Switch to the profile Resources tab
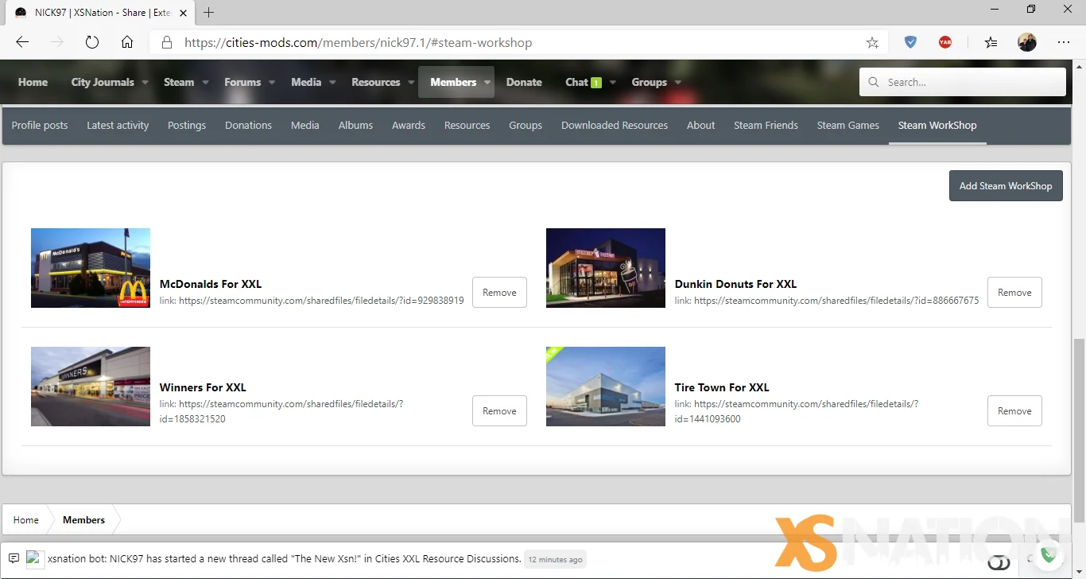 (467, 126)
